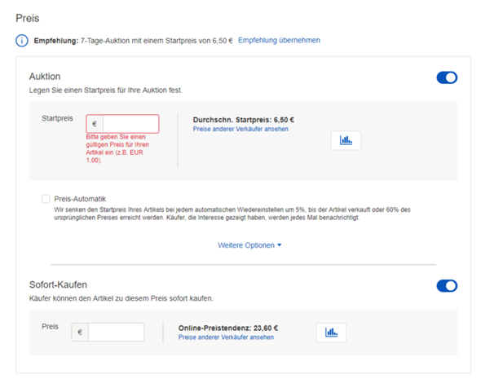Click the Preis-Automatik label text
Screen dimensions: 481x379
pos(80,199)
